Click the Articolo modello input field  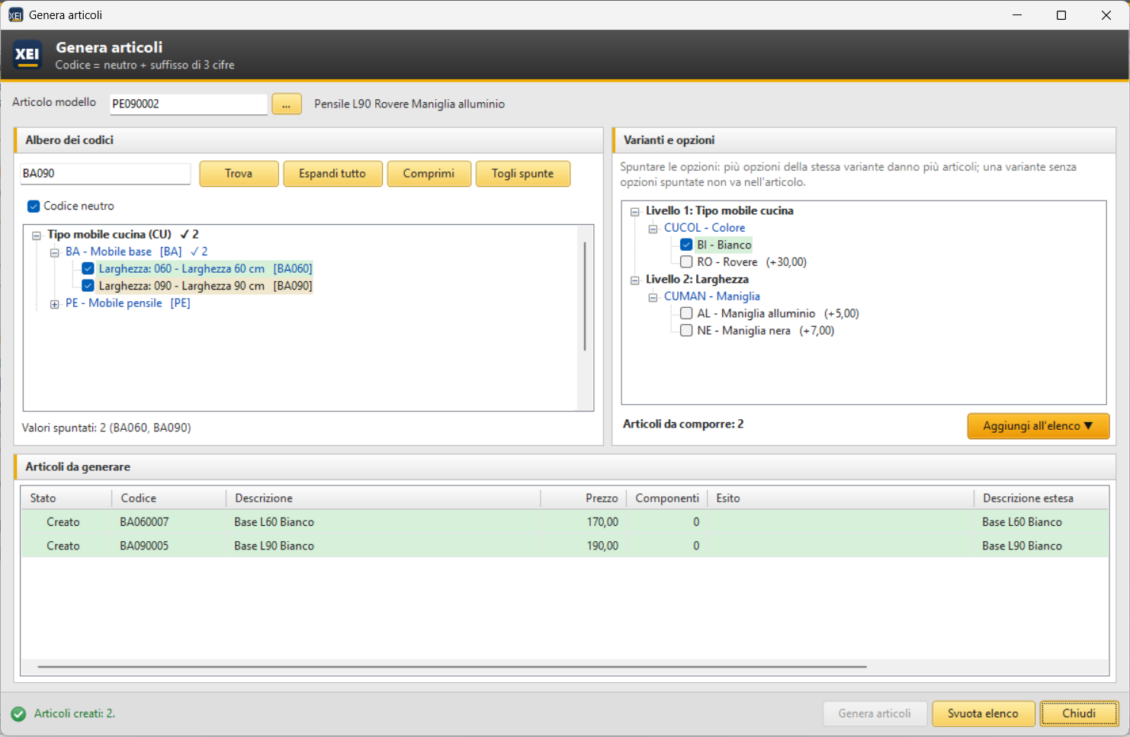(x=188, y=104)
